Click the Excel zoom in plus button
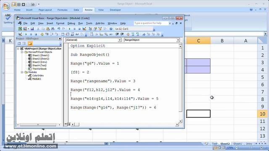The width and height of the screenshot is (269, 151). pos(261,148)
